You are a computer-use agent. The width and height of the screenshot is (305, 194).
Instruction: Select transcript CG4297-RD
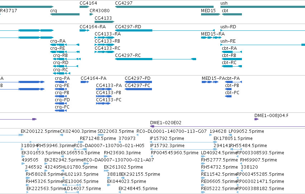[x=128, y=26]
